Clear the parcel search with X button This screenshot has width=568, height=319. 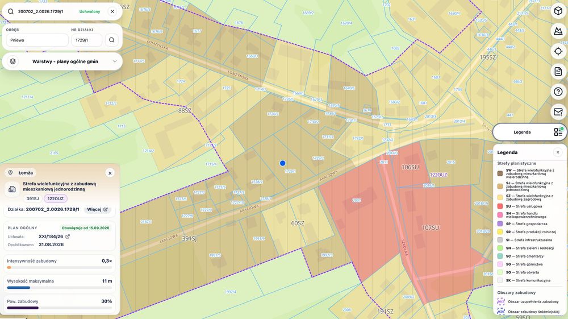(112, 11)
